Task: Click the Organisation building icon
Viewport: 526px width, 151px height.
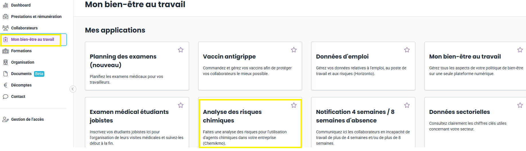Action: coord(5,62)
